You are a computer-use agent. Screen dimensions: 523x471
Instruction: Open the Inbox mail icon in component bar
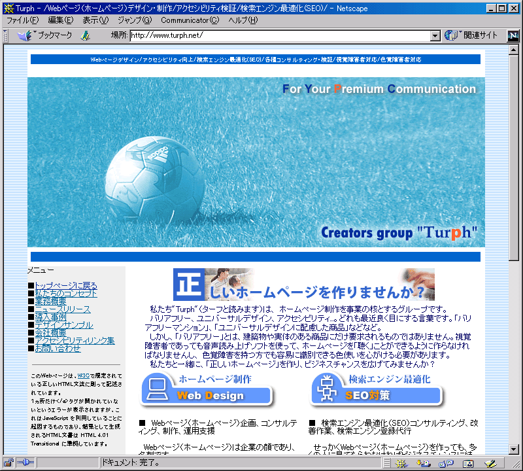(424, 463)
